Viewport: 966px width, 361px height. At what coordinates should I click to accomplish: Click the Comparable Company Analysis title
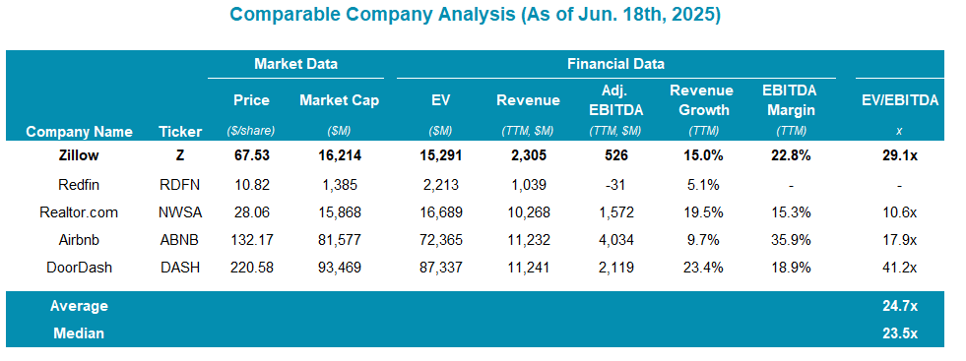point(475,15)
